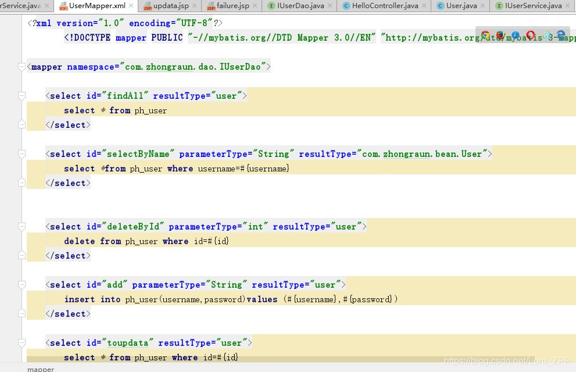Screen dimensions: 576x372
Task: Click "select * from ph_user" in findAll
Action: point(115,110)
